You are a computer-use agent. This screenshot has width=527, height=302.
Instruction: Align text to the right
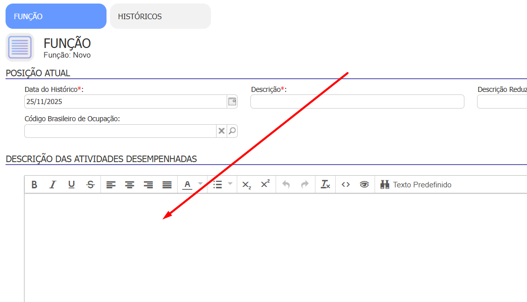click(148, 185)
